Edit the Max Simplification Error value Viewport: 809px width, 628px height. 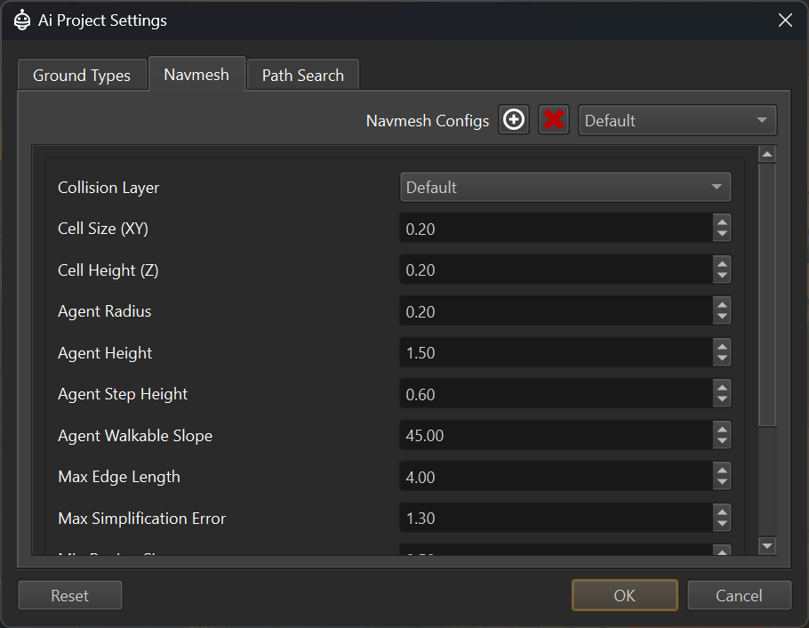551,517
